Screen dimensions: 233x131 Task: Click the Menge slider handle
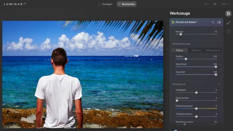181,34
